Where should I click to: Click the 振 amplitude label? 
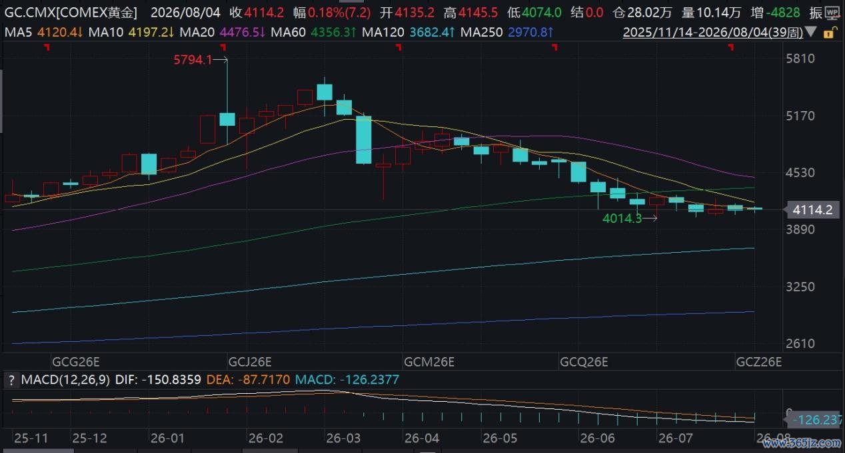coord(816,13)
